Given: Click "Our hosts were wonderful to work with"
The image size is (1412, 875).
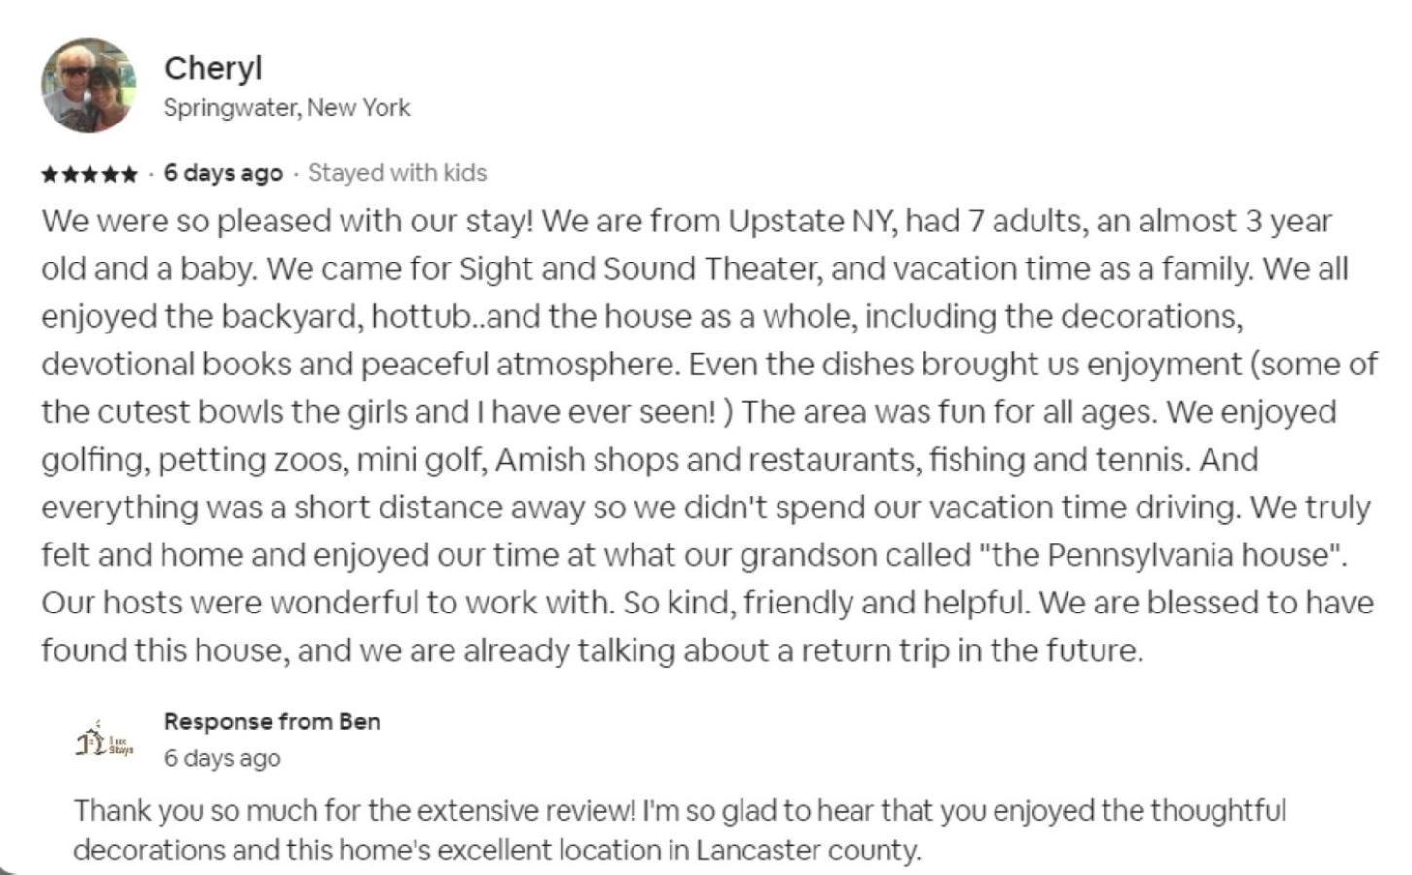Looking at the screenshot, I should pyautogui.click(x=328, y=603).
